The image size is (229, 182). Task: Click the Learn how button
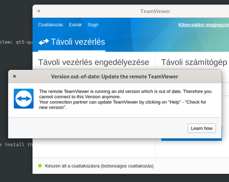click(x=202, y=128)
